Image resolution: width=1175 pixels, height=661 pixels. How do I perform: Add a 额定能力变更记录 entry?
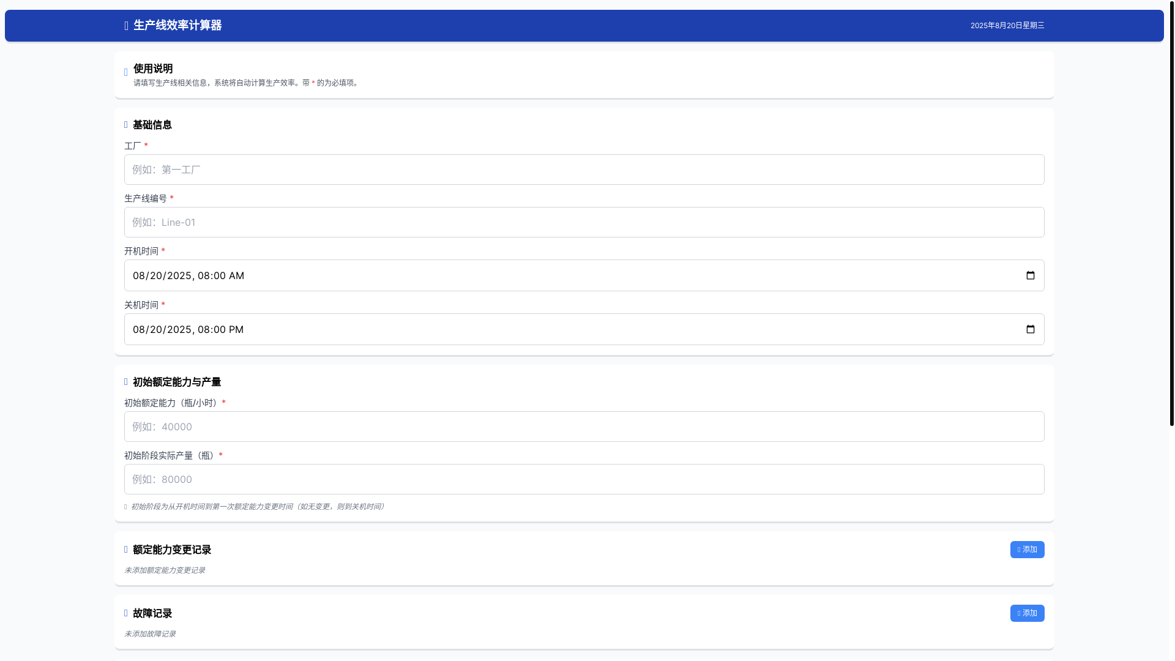click(1027, 550)
